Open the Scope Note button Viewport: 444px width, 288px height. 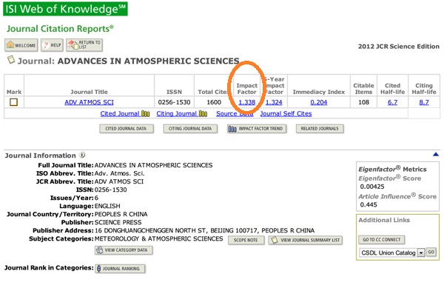(246, 240)
